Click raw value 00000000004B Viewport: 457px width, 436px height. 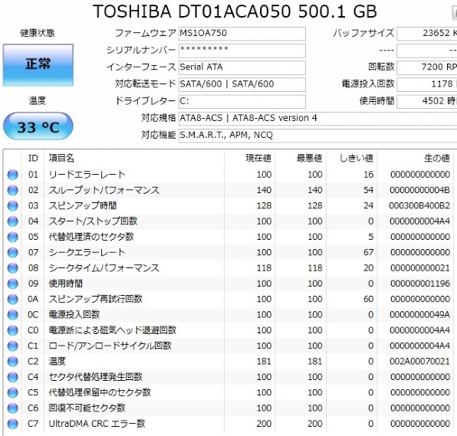[419, 190]
